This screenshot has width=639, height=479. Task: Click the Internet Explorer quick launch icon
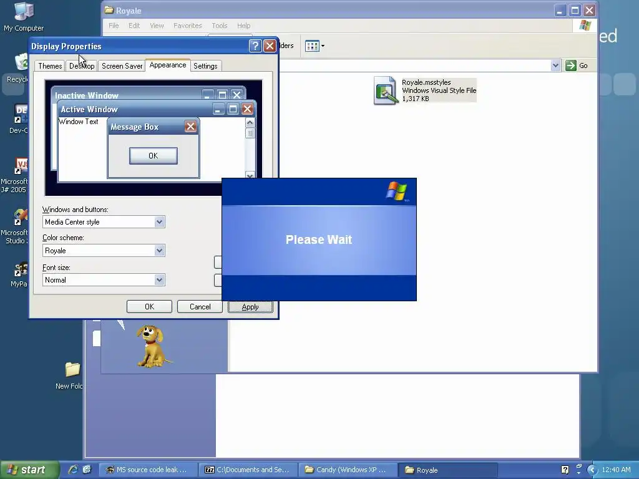73,470
